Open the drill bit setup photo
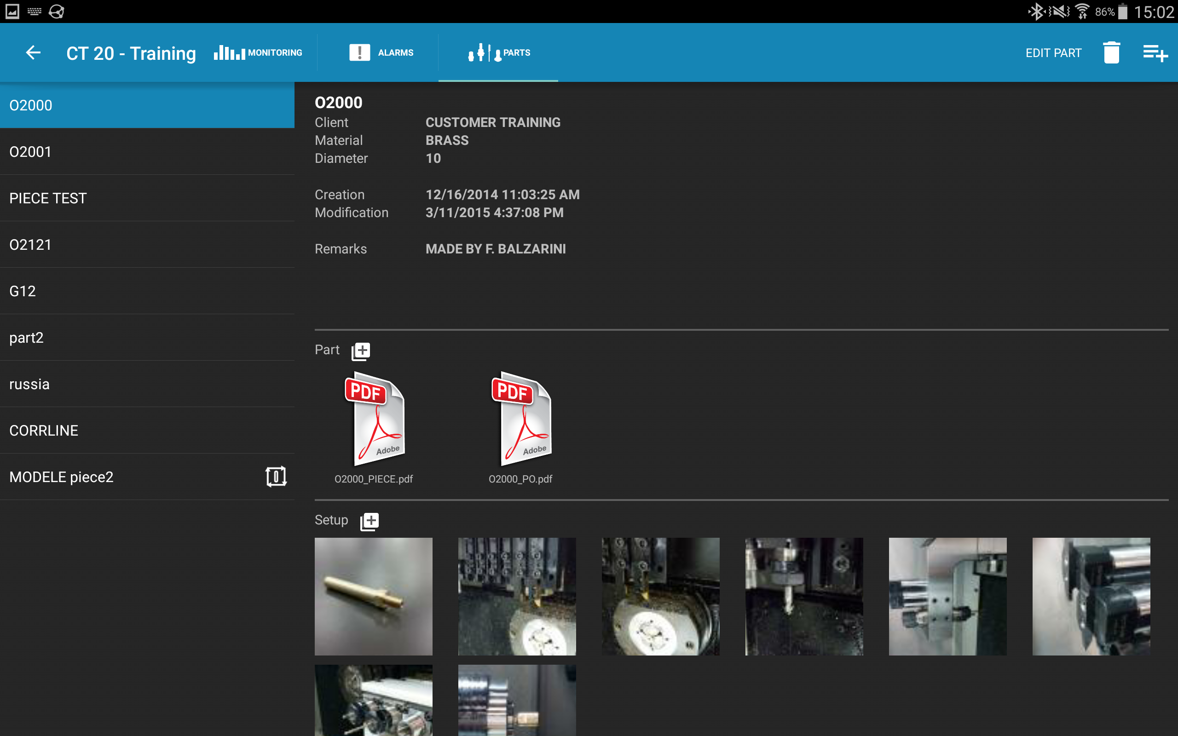The image size is (1178, 736). click(x=804, y=596)
